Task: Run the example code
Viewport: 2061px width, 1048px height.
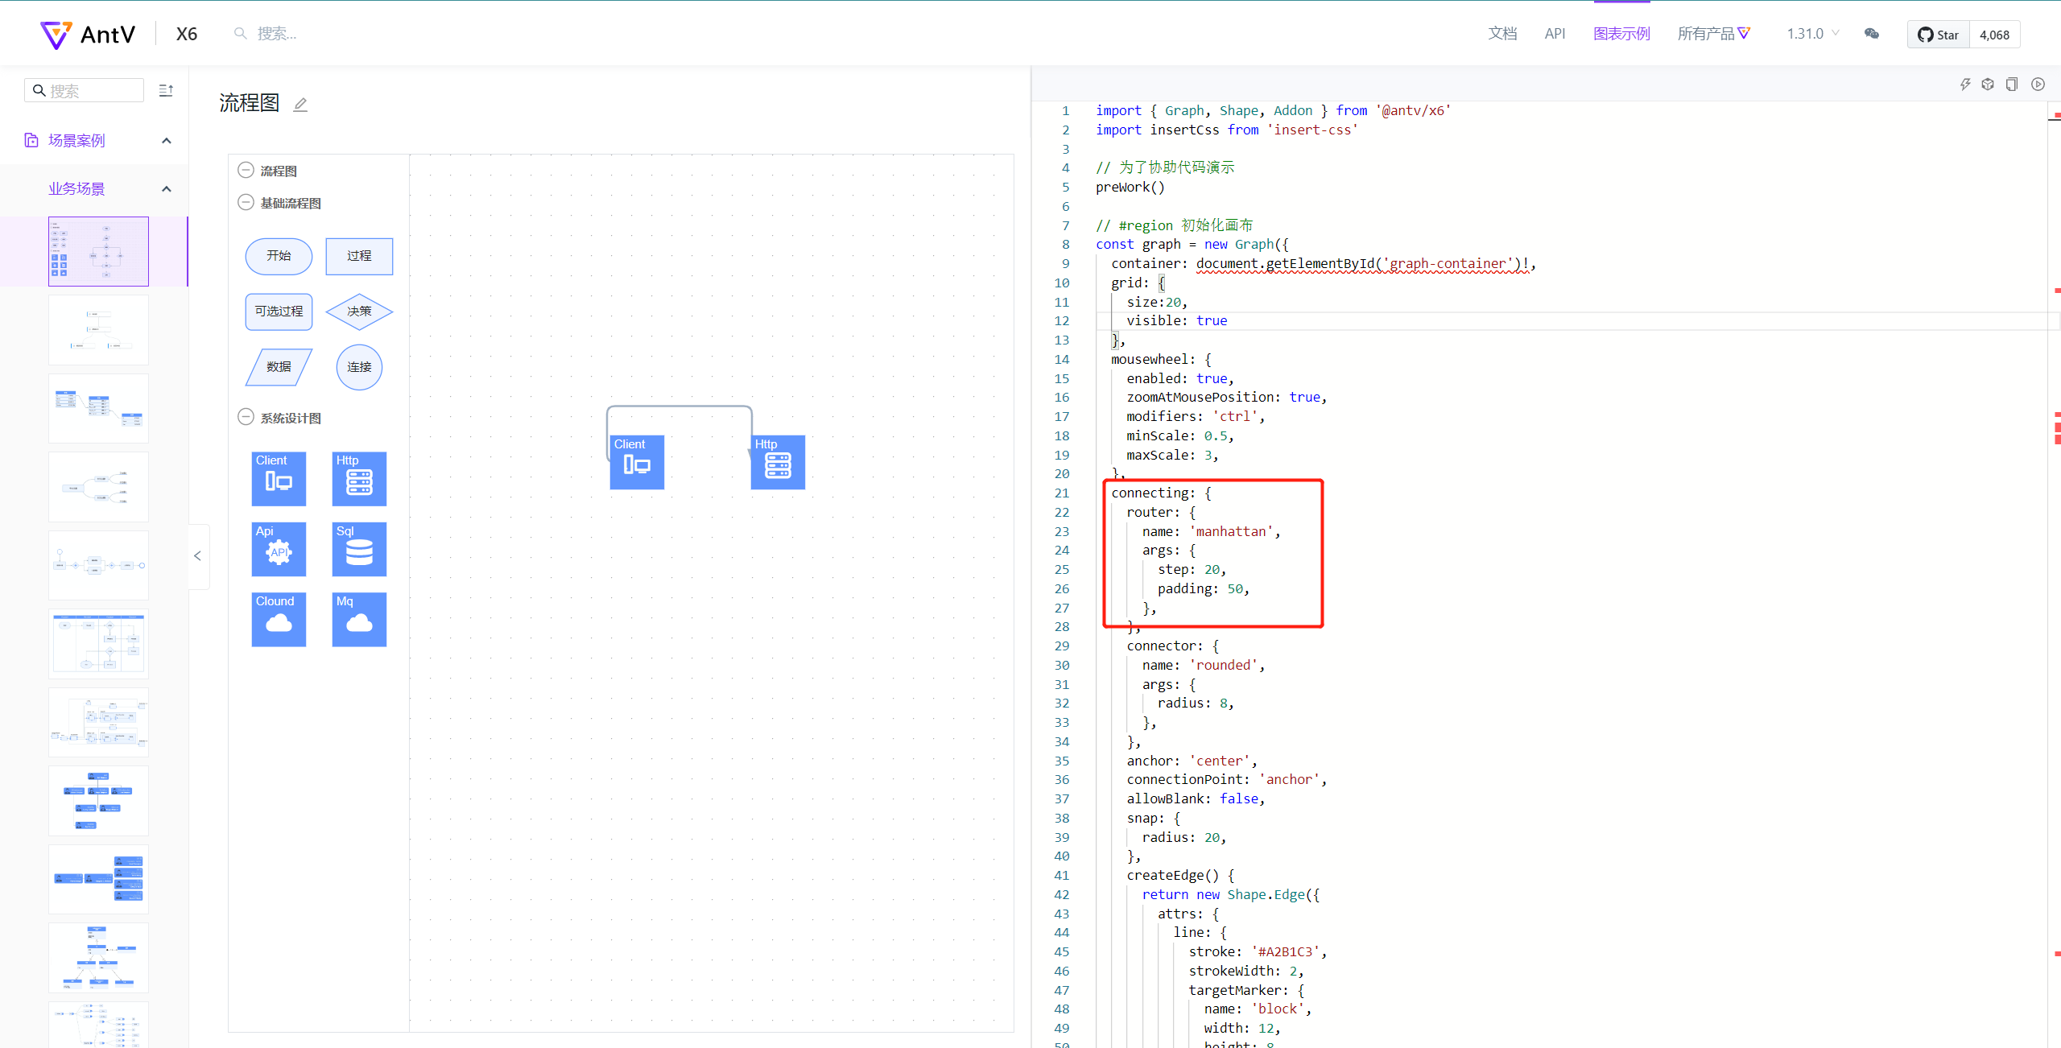Action: pyautogui.click(x=2038, y=84)
